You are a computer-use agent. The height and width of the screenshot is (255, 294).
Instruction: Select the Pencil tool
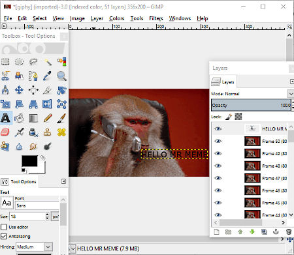click(48, 118)
